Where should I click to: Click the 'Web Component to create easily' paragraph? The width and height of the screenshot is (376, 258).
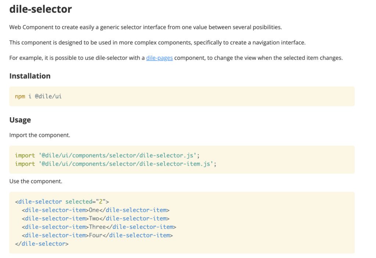[145, 27]
